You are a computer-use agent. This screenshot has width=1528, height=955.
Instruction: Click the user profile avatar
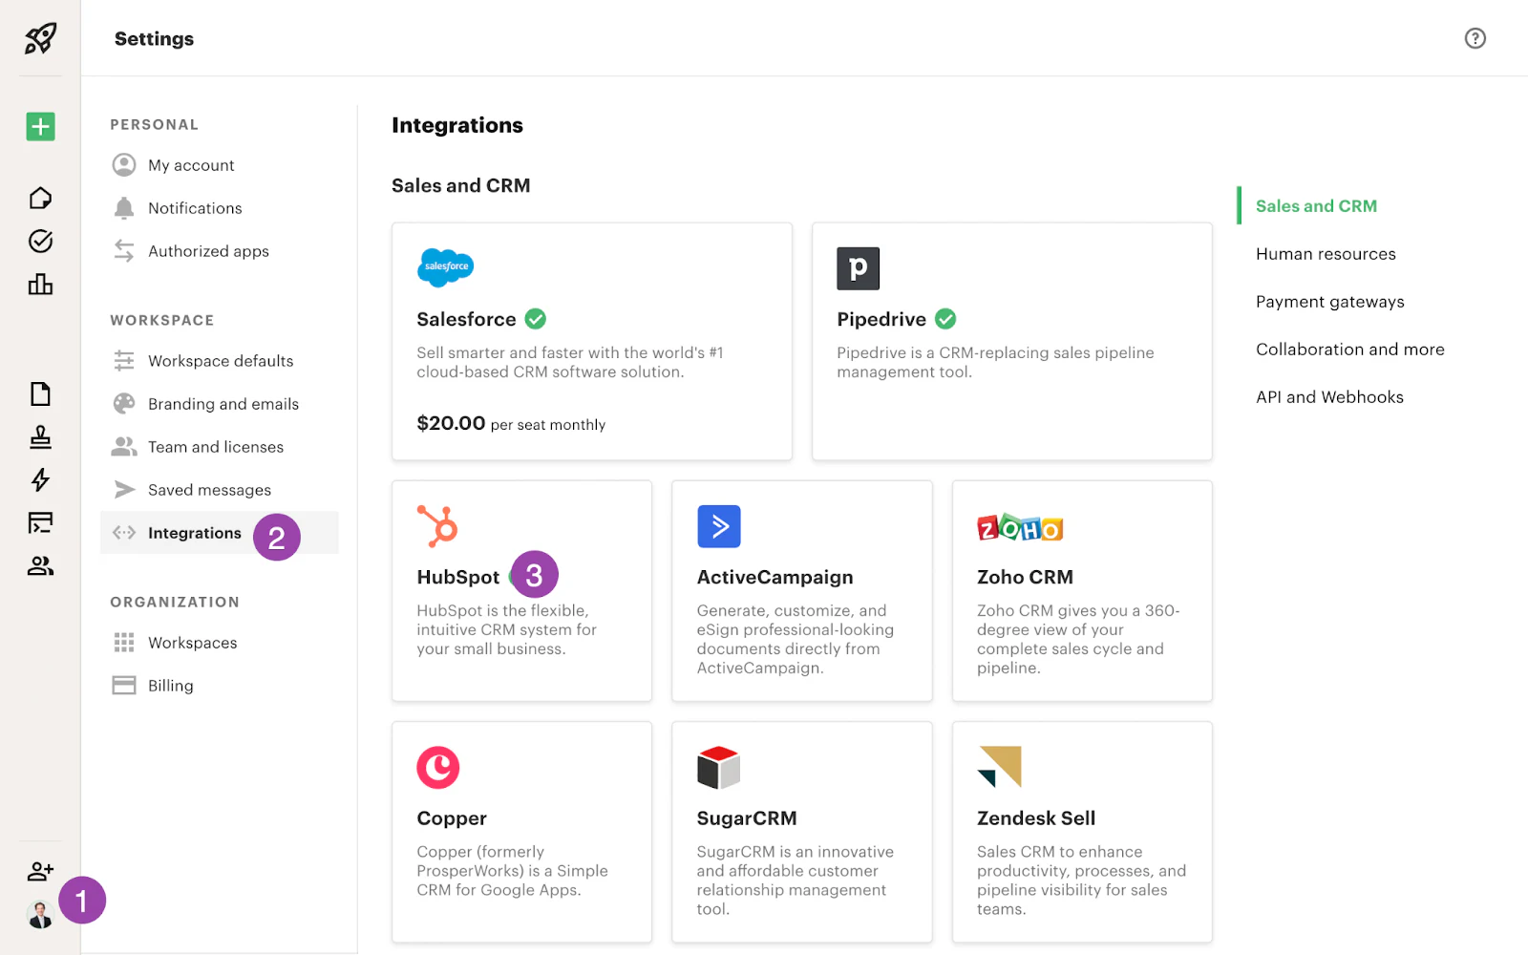pos(40,914)
